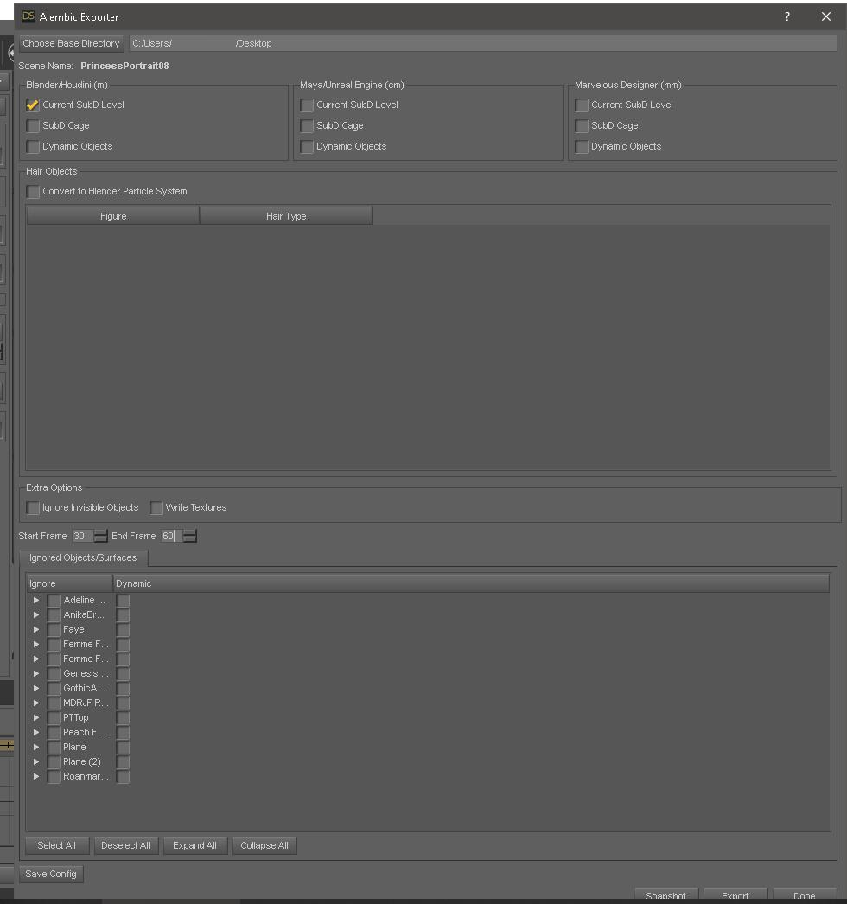Expand the Peach F... tree item
Viewport: 847px width, 904px height.
tap(36, 733)
